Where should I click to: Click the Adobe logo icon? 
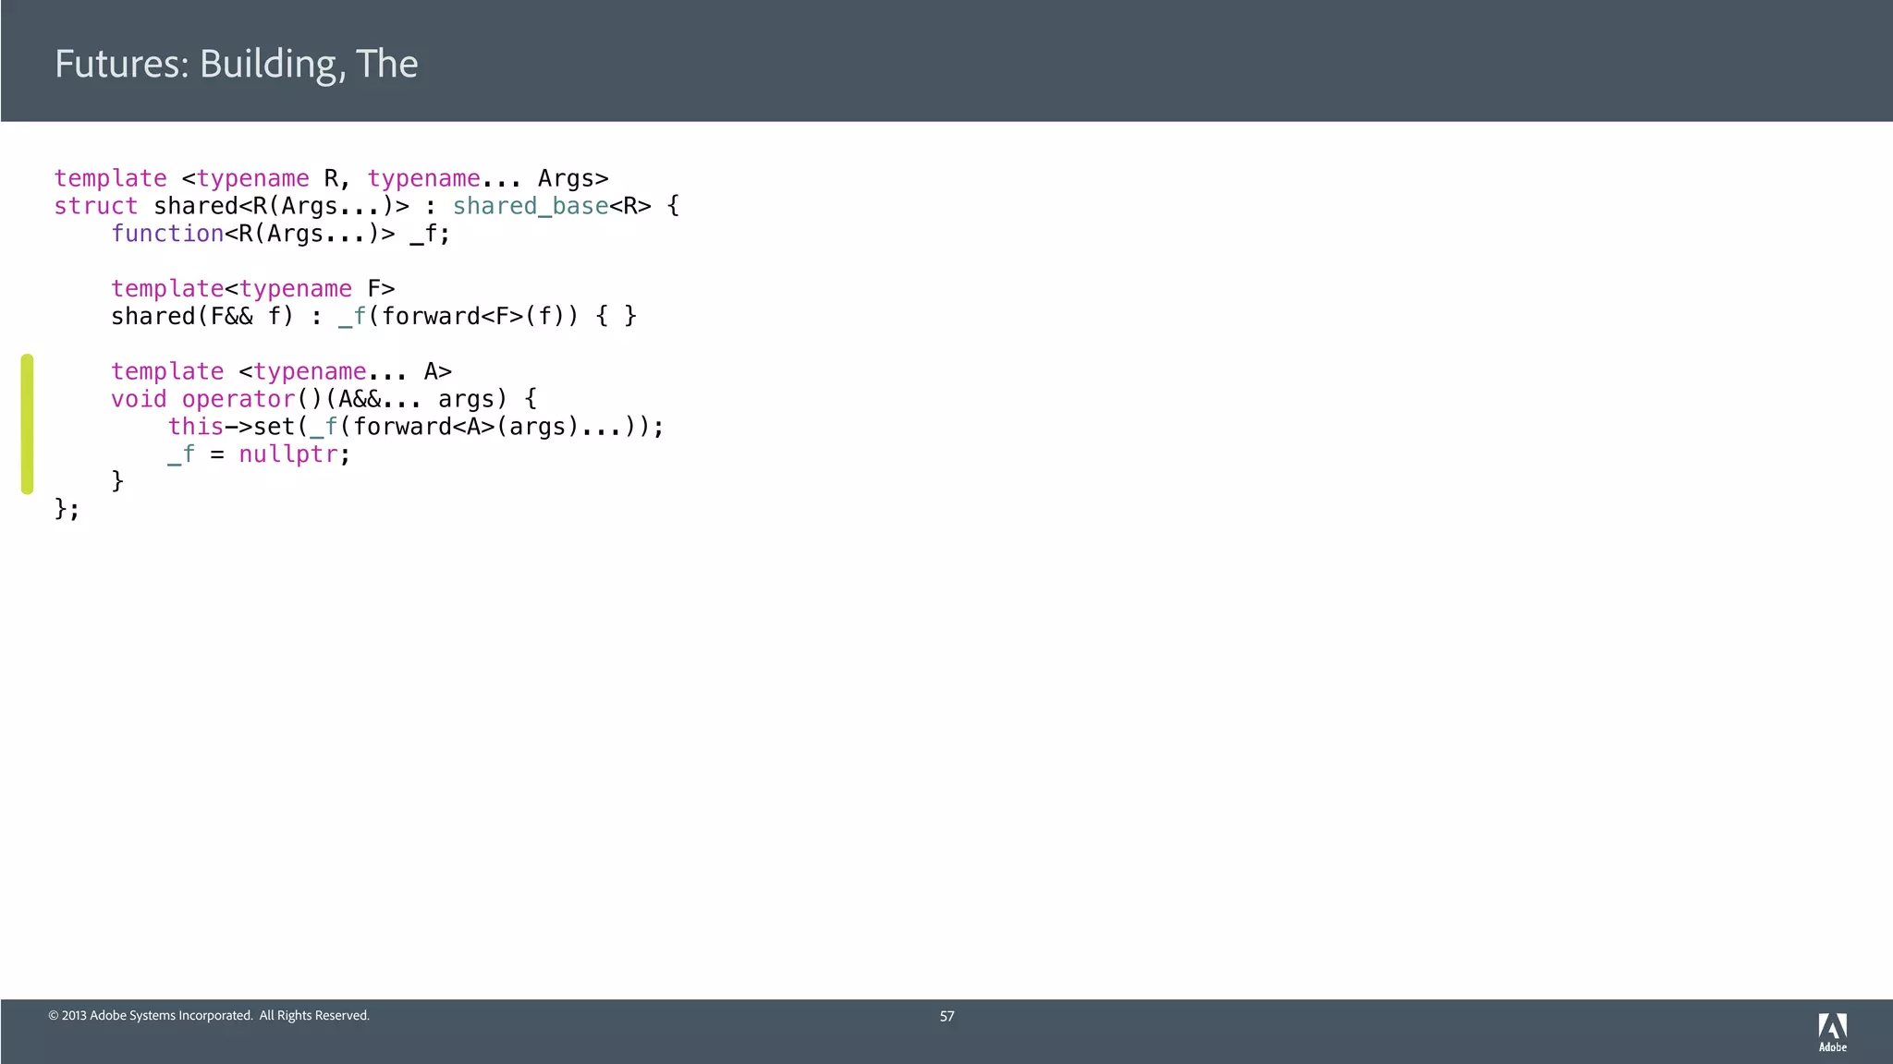1832,1026
